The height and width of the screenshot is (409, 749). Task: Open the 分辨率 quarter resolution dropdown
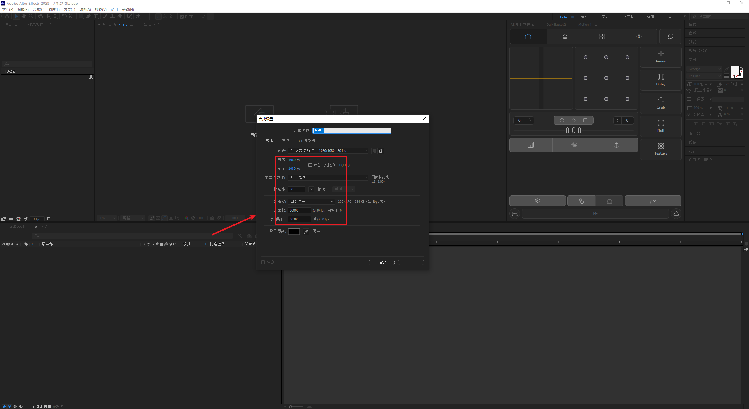coord(311,202)
